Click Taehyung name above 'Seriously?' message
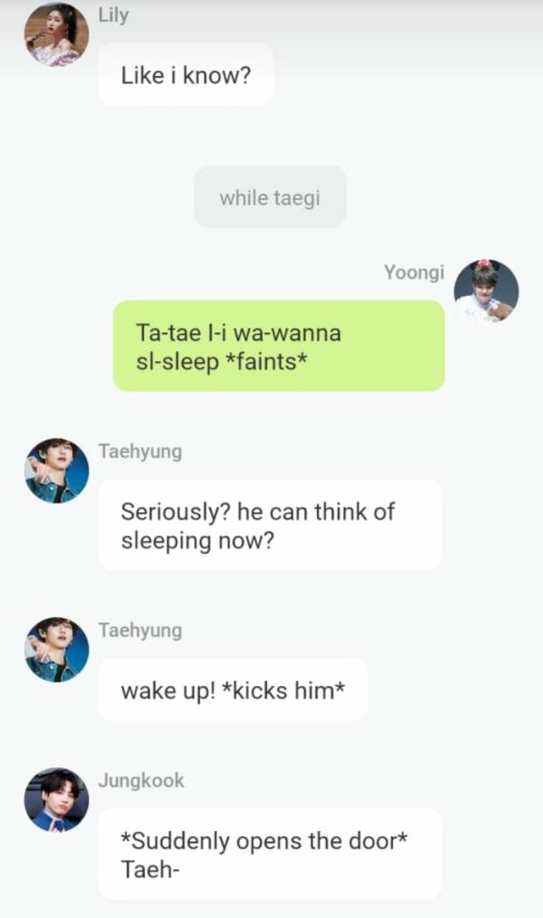Screen dimensions: 543x918 pyautogui.click(x=140, y=451)
